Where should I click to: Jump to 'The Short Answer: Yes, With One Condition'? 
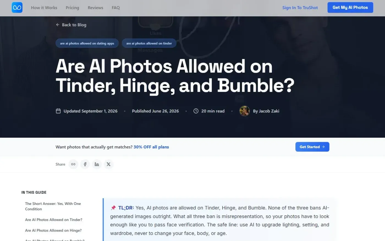[x=53, y=206]
